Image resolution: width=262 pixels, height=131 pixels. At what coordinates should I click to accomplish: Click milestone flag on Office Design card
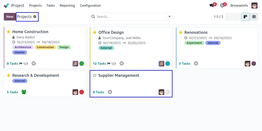click(x=109, y=64)
